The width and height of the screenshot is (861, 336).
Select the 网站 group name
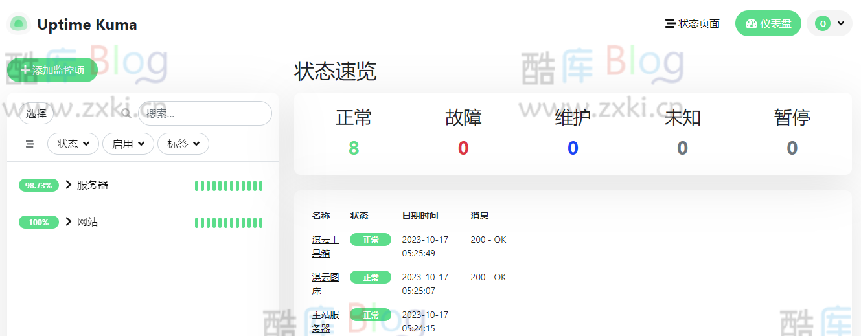pos(87,221)
